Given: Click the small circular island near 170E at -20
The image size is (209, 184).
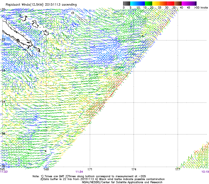Looking at the screenshot, I should point(73,13).
